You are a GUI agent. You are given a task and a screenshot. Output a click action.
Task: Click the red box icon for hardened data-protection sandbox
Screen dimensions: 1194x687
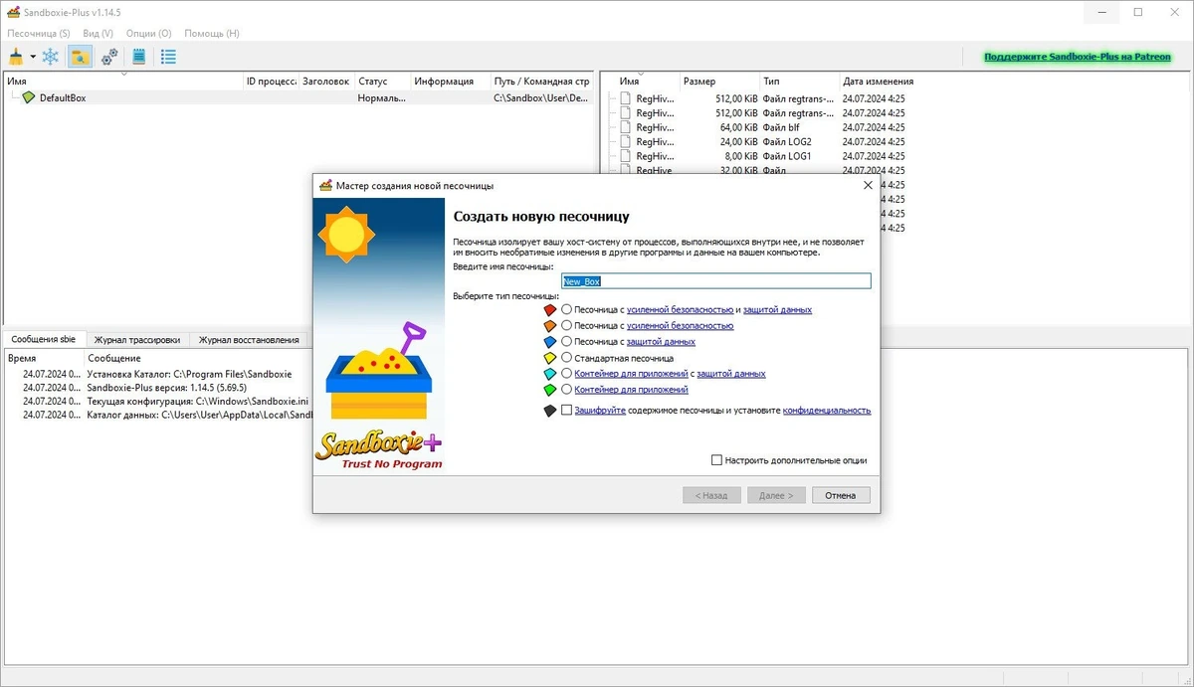tap(550, 310)
